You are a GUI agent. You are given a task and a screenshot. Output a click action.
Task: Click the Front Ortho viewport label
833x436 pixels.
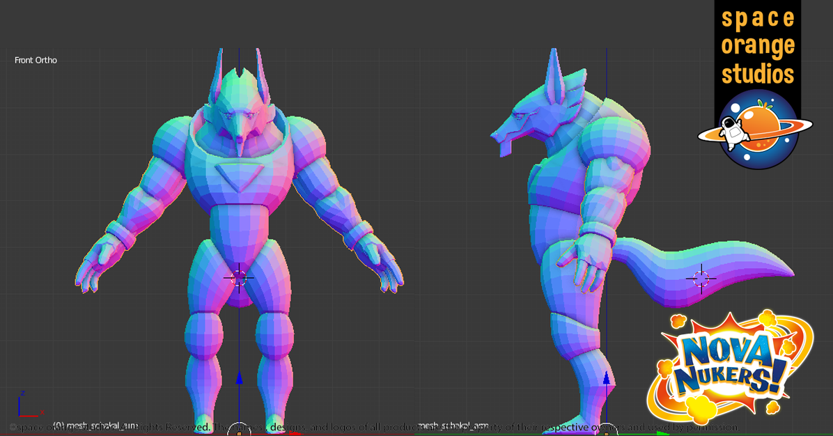pyautogui.click(x=37, y=60)
